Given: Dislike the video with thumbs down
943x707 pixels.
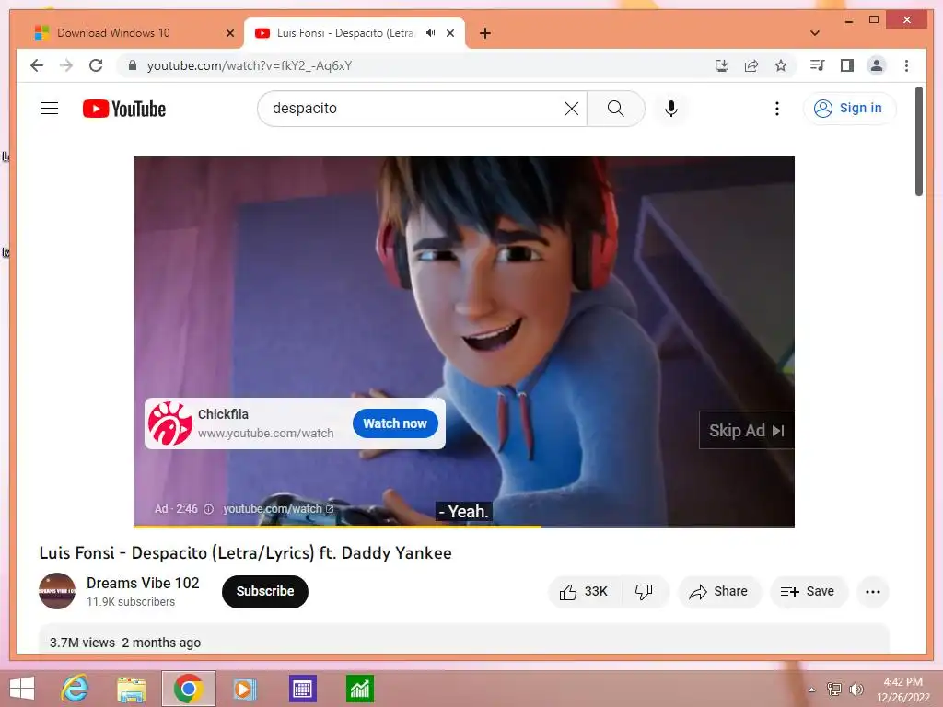Looking at the screenshot, I should coord(644,592).
